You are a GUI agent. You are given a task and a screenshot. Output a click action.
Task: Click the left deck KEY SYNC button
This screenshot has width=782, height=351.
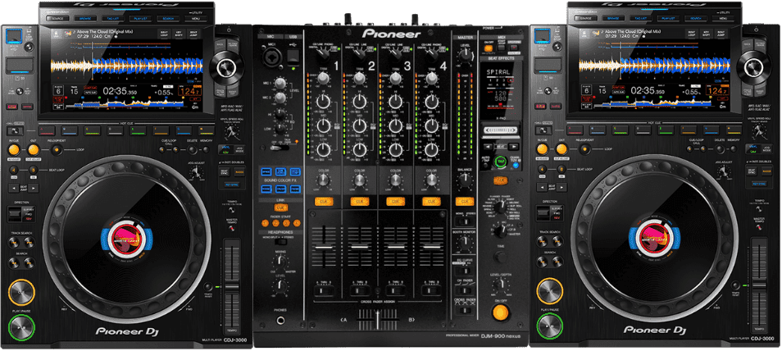pos(231,185)
